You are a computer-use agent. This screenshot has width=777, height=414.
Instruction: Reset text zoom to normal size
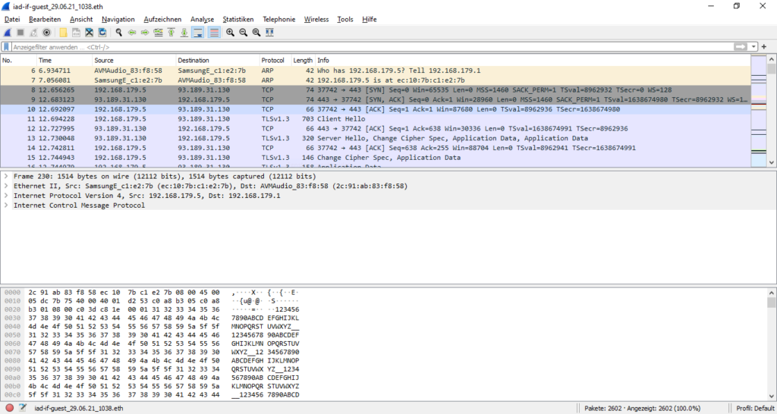[x=256, y=33]
